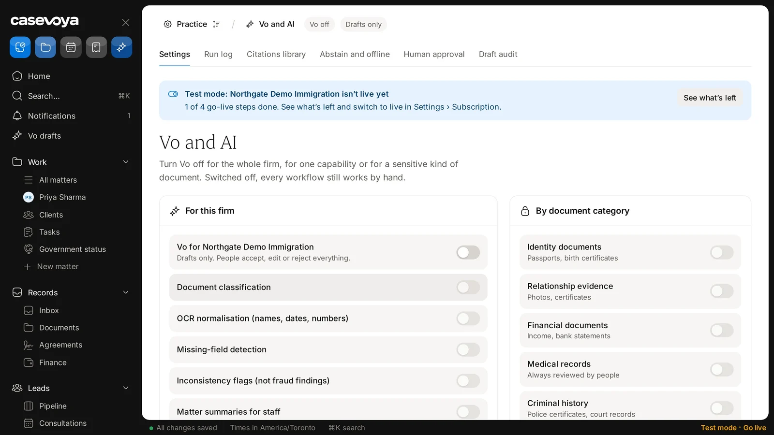The width and height of the screenshot is (774, 435).
Task: Open the receipt tile in the sidebar top row
Action: pos(96,47)
